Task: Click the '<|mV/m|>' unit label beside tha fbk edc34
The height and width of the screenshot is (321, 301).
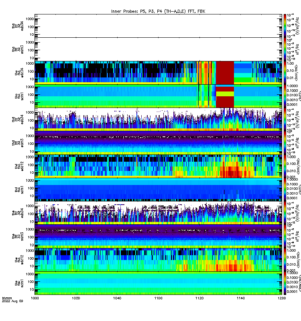Action: pyautogui.click(x=297, y=73)
